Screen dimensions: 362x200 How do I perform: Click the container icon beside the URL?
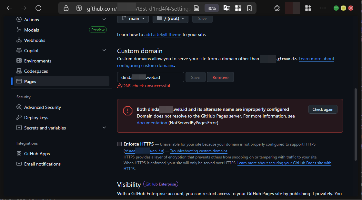tap(79, 8)
